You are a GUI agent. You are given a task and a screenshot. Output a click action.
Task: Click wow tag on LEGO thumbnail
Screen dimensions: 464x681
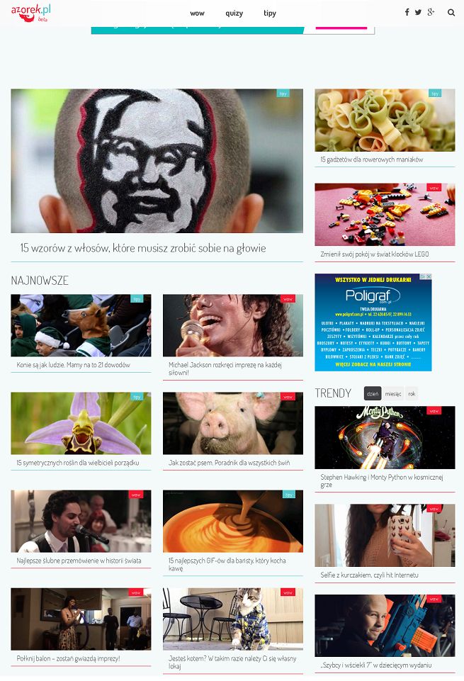point(434,188)
